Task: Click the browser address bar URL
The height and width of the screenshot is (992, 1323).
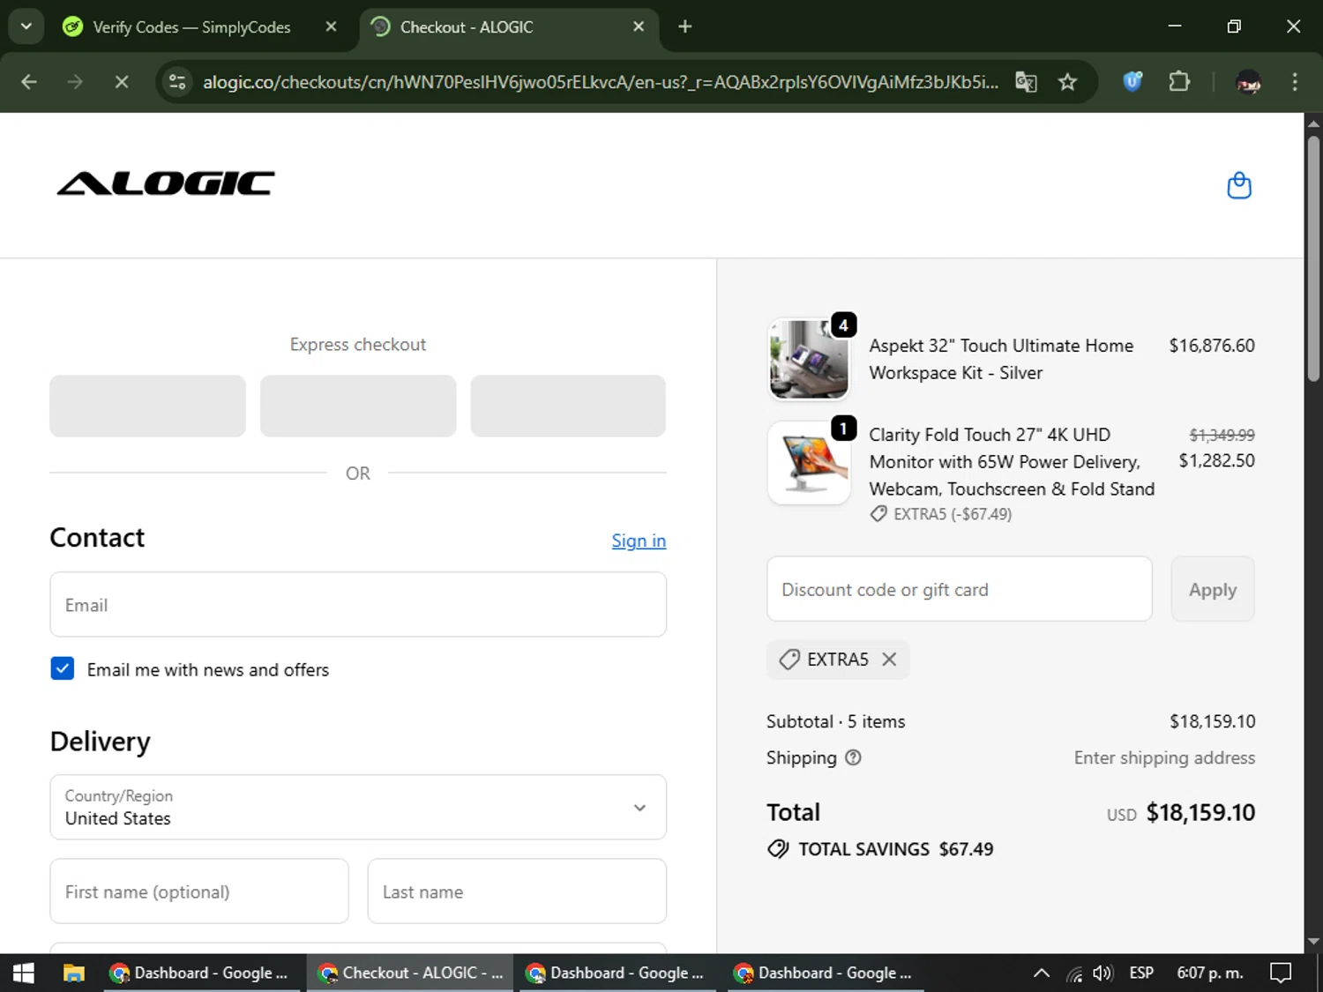Action: pyautogui.click(x=600, y=82)
